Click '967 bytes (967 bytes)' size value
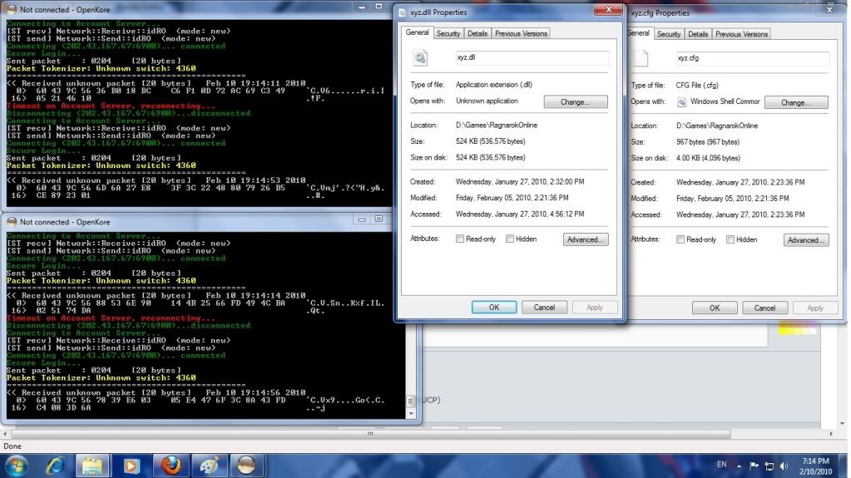The height and width of the screenshot is (478, 851). (x=708, y=141)
